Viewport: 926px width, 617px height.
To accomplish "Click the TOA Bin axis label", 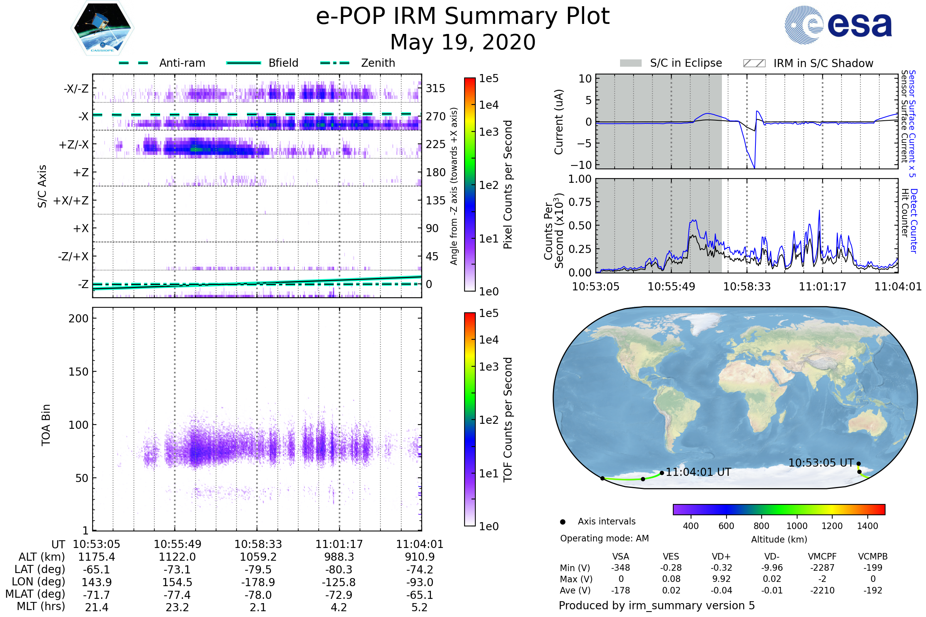I will click(x=46, y=425).
